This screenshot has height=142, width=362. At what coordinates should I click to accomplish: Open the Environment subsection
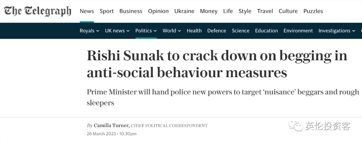[298, 31]
